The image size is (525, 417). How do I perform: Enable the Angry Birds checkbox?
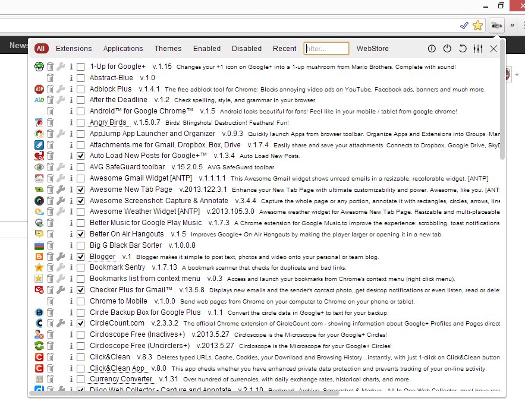80,123
